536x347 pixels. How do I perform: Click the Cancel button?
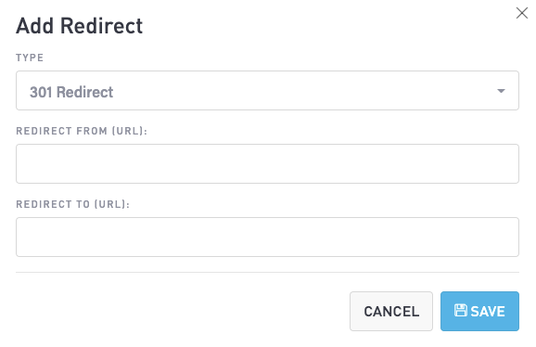pos(391,311)
